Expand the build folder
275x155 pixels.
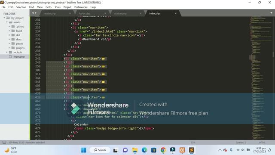click(x=9, y=31)
